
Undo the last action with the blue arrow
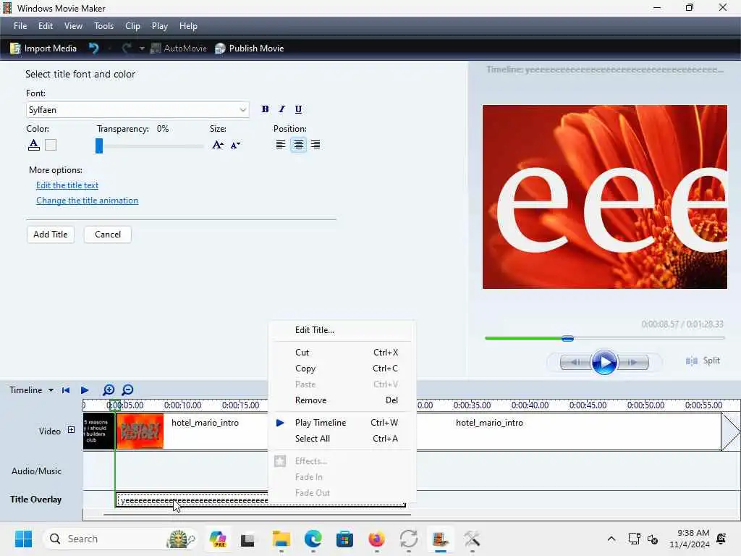[93, 49]
